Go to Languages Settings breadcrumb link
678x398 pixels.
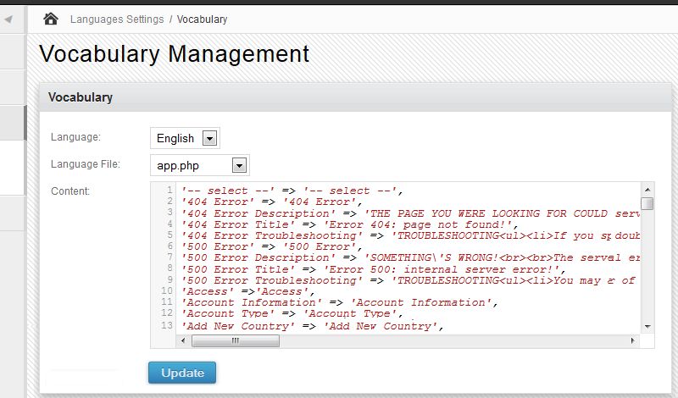[116, 19]
